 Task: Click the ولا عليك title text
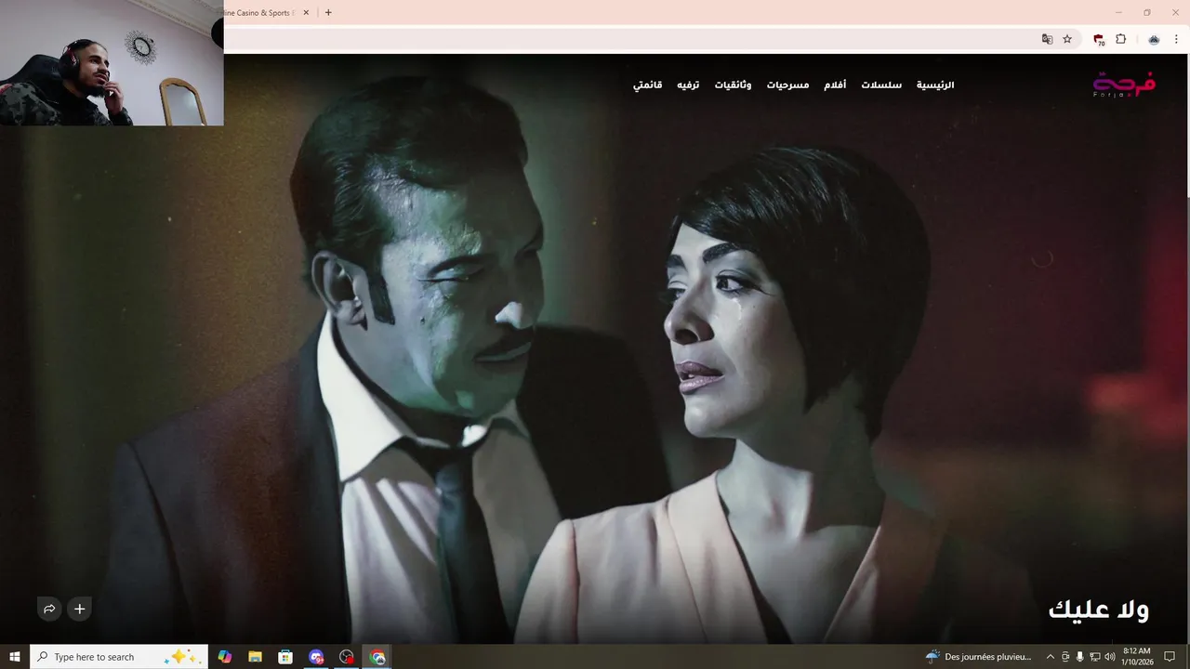click(1099, 610)
